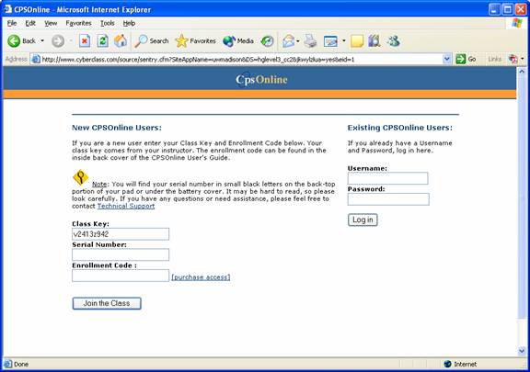Open the History clock icon
The height and width of the screenshot is (372, 530).
point(267,41)
